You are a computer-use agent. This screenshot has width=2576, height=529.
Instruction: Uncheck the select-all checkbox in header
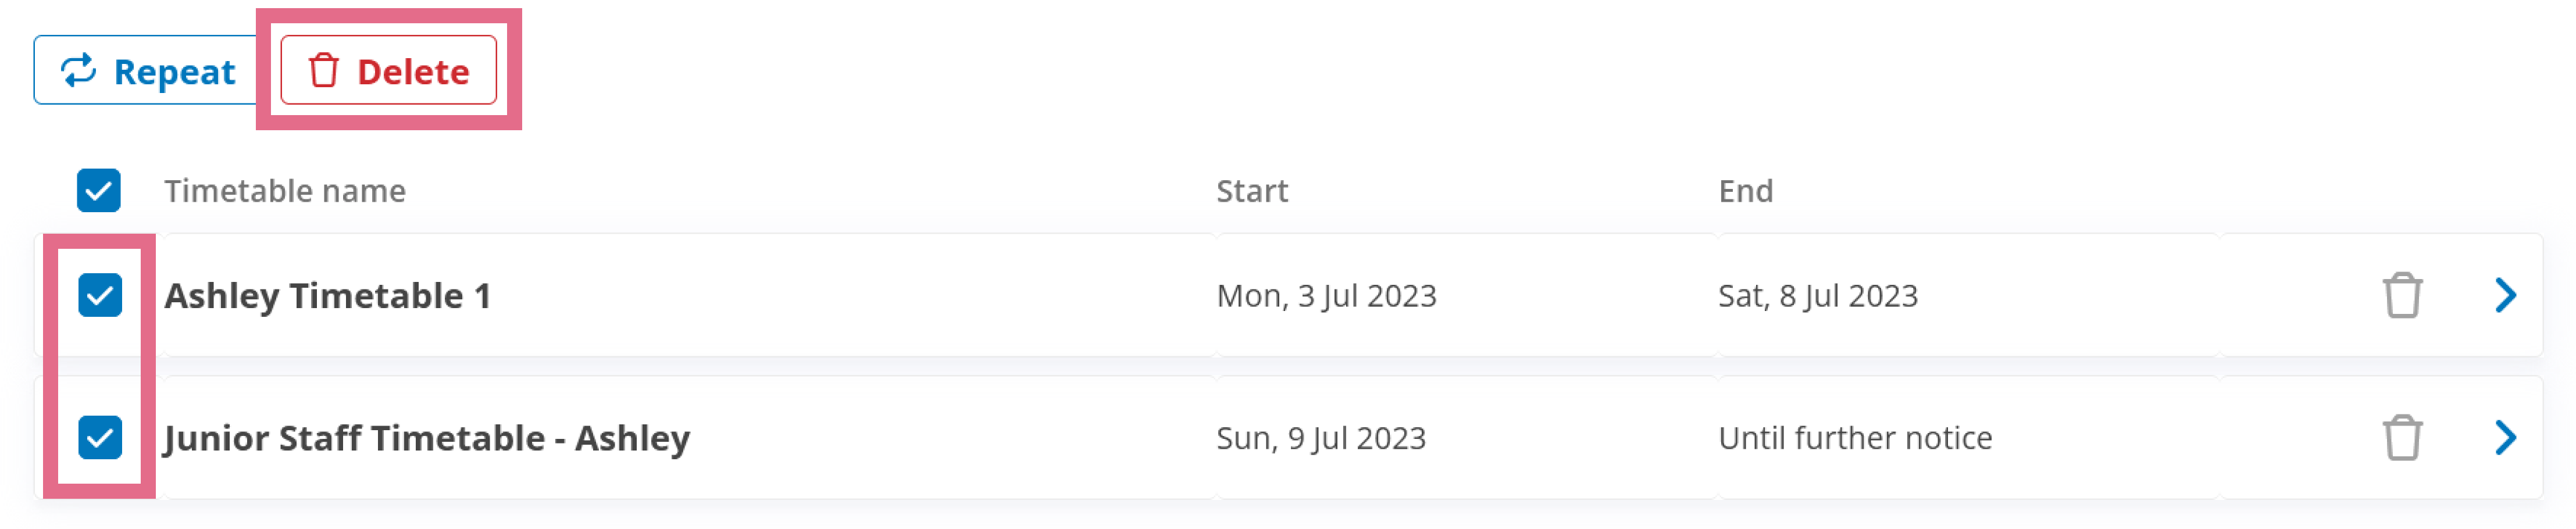99,190
